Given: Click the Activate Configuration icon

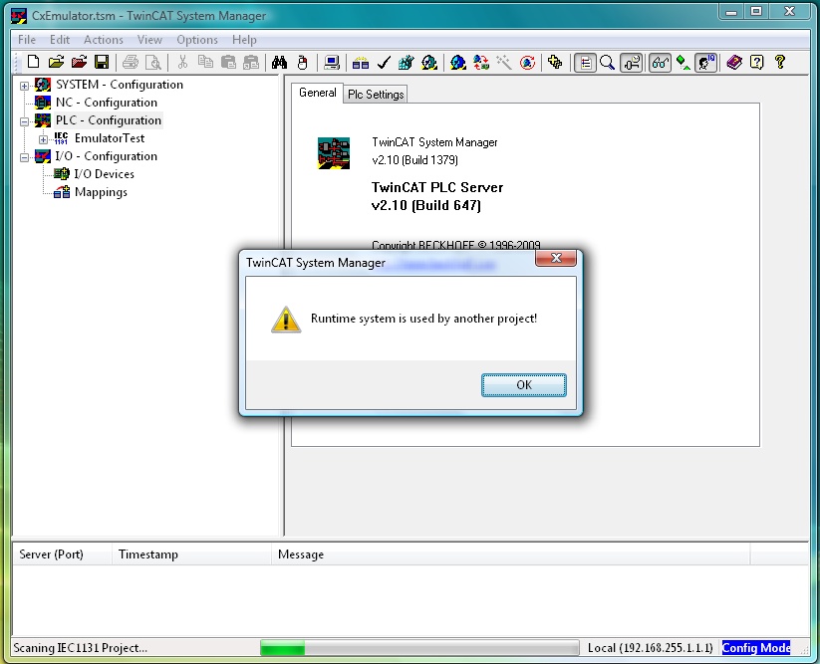Looking at the screenshot, I should (x=406, y=63).
